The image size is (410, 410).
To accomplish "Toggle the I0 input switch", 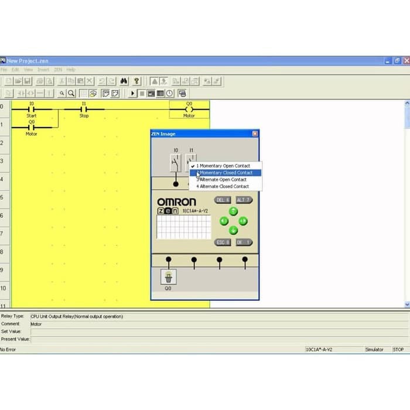I will [x=176, y=162].
